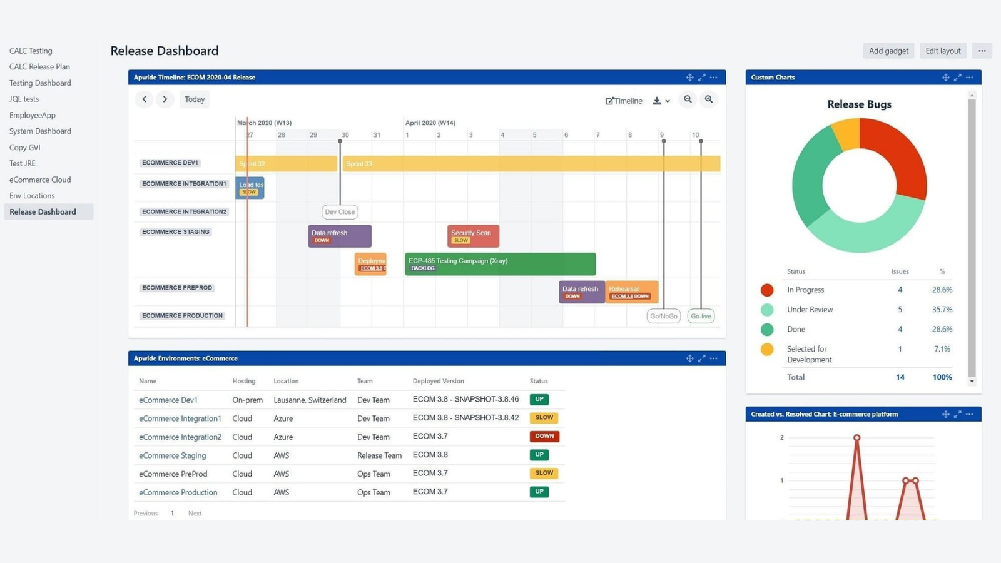Export the timeline using the download icon

point(656,100)
